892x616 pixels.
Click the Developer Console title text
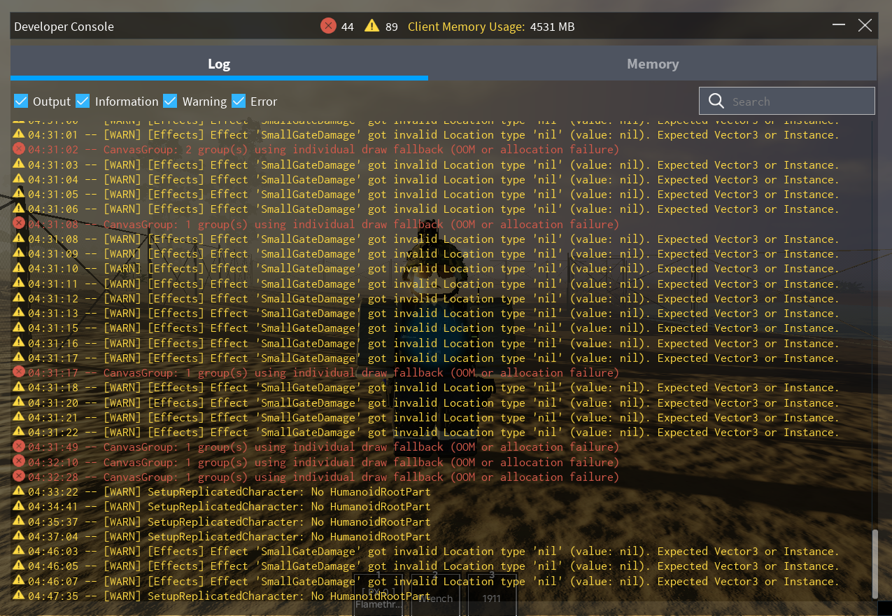coord(64,27)
